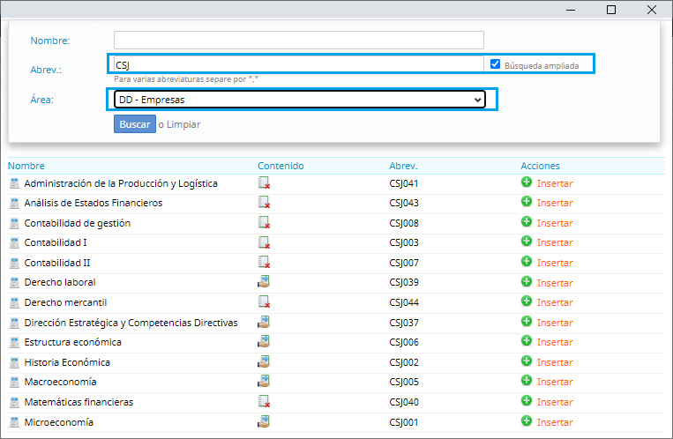Click the content icon for Análisis de Estados Financieros
This screenshot has height=439, width=673.
point(264,202)
